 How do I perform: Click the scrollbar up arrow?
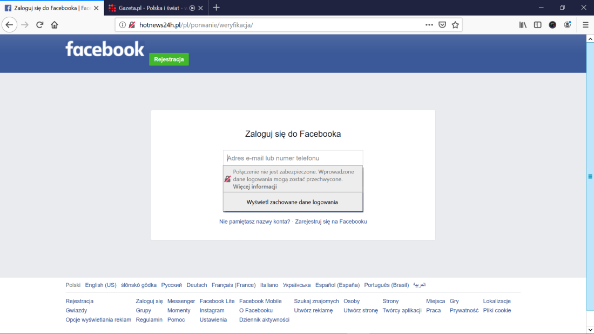click(x=590, y=39)
